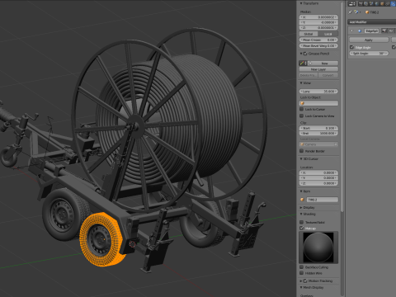Edit the Median X value field
396x297 pixels.
pyautogui.click(x=318, y=17)
